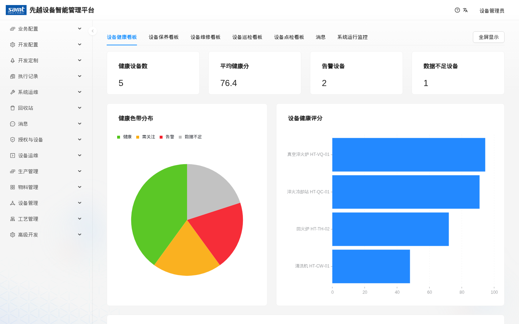Click the 开发配置 gear icon
This screenshot has width=519, height=324.
13,45
